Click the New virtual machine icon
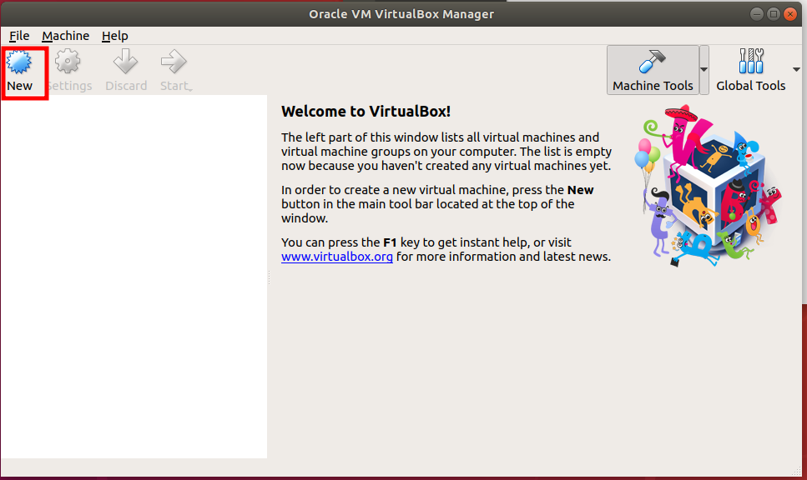807x480 pixels. pyautogui.click(x=19, y=62)
